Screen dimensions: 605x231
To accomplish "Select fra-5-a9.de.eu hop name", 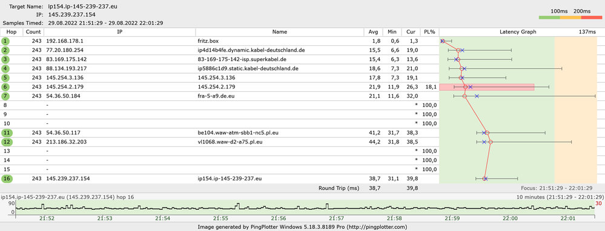I will (216, 96).
